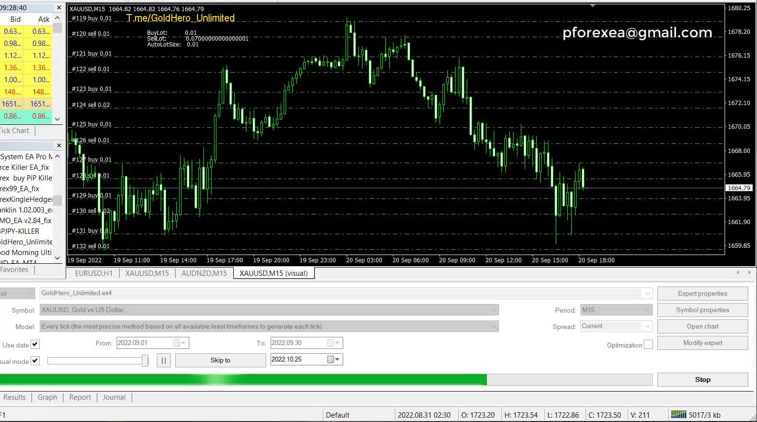This screenshot has width=757, height=422.
Task: Select Good Morning Ulti expert in Navigator
Action: 26,253
